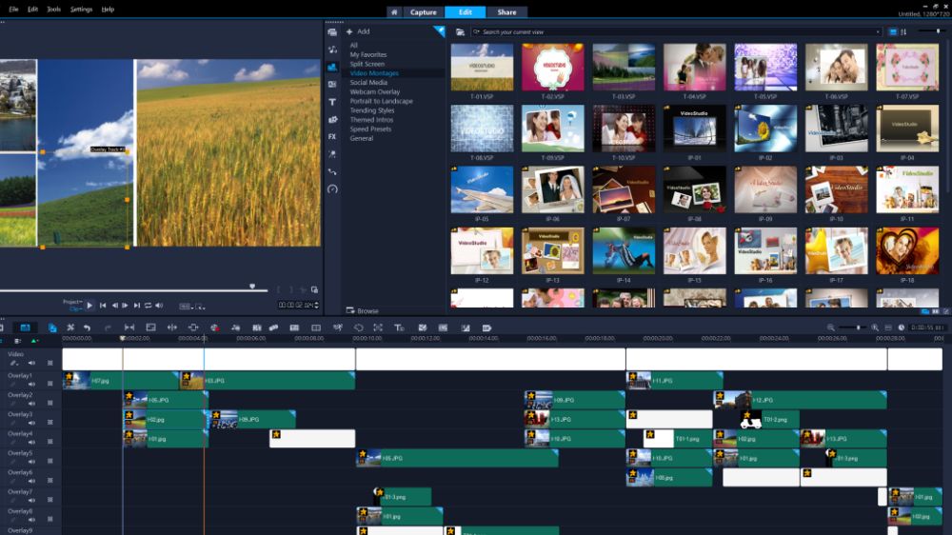Select the T-02.VSP template thumbnail

(552, 67)
